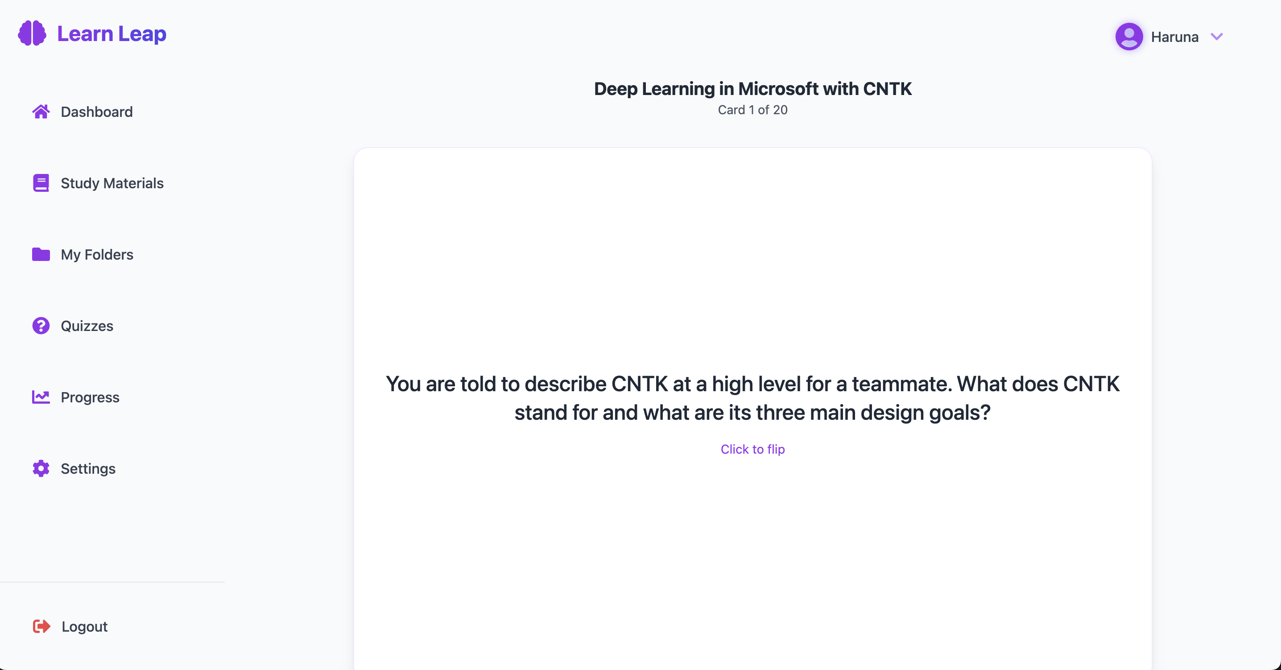The width and height of the screenshot is (1281, 670).
Task: Select the Progress chart icon
Action: [40, 397]
